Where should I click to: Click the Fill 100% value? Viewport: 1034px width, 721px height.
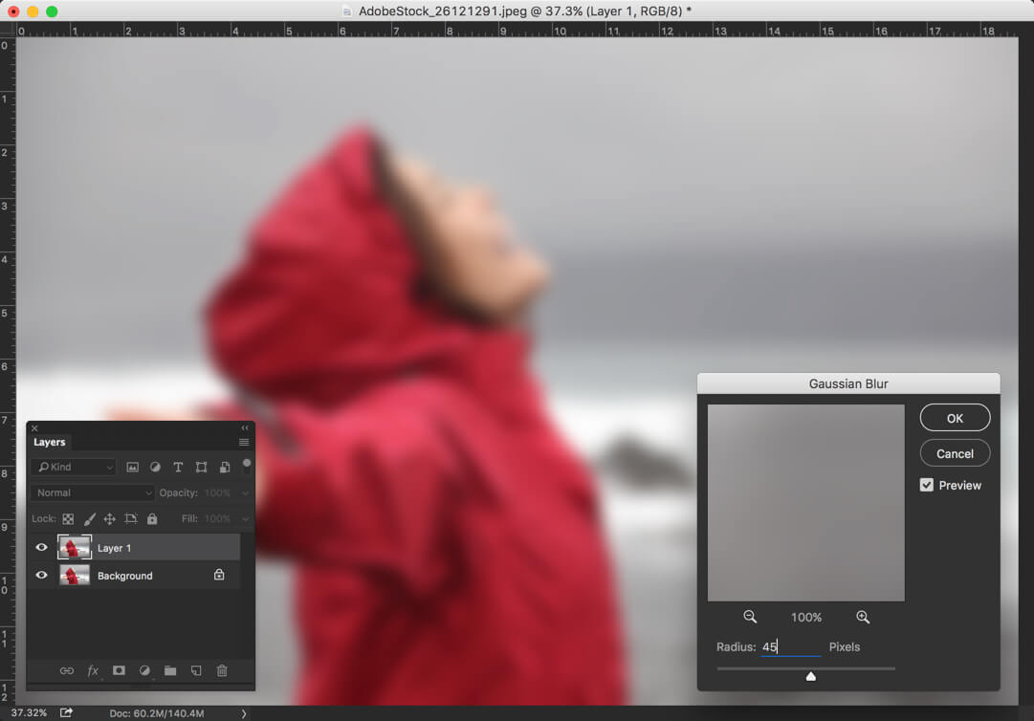(218, 519)
